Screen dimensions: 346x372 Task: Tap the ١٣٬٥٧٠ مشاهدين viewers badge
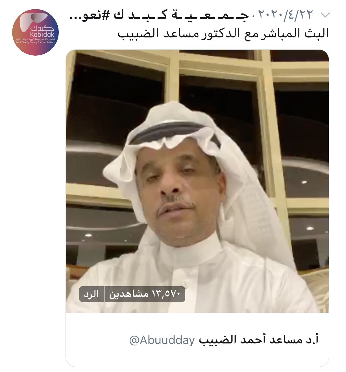click(x=145, y=294)
